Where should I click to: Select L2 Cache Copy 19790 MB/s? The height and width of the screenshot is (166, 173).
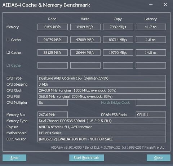[x=118, y=53]
